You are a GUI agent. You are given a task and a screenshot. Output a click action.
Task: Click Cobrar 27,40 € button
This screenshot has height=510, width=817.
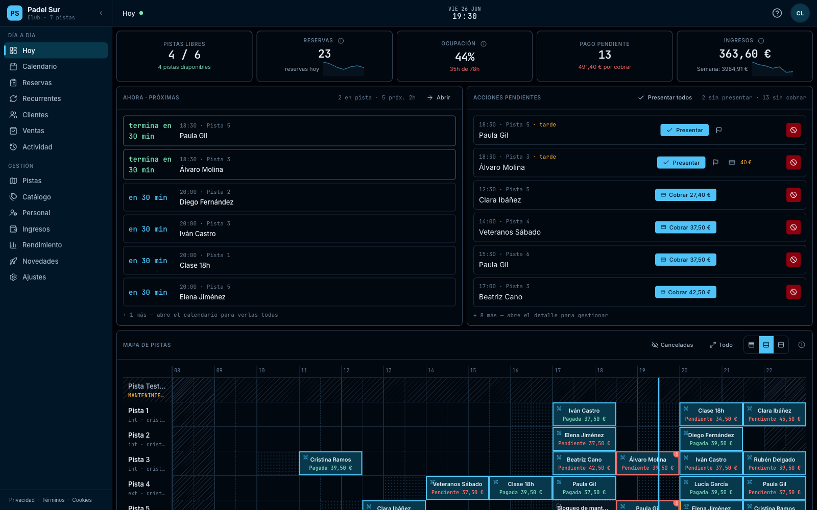tap(686, 195)
